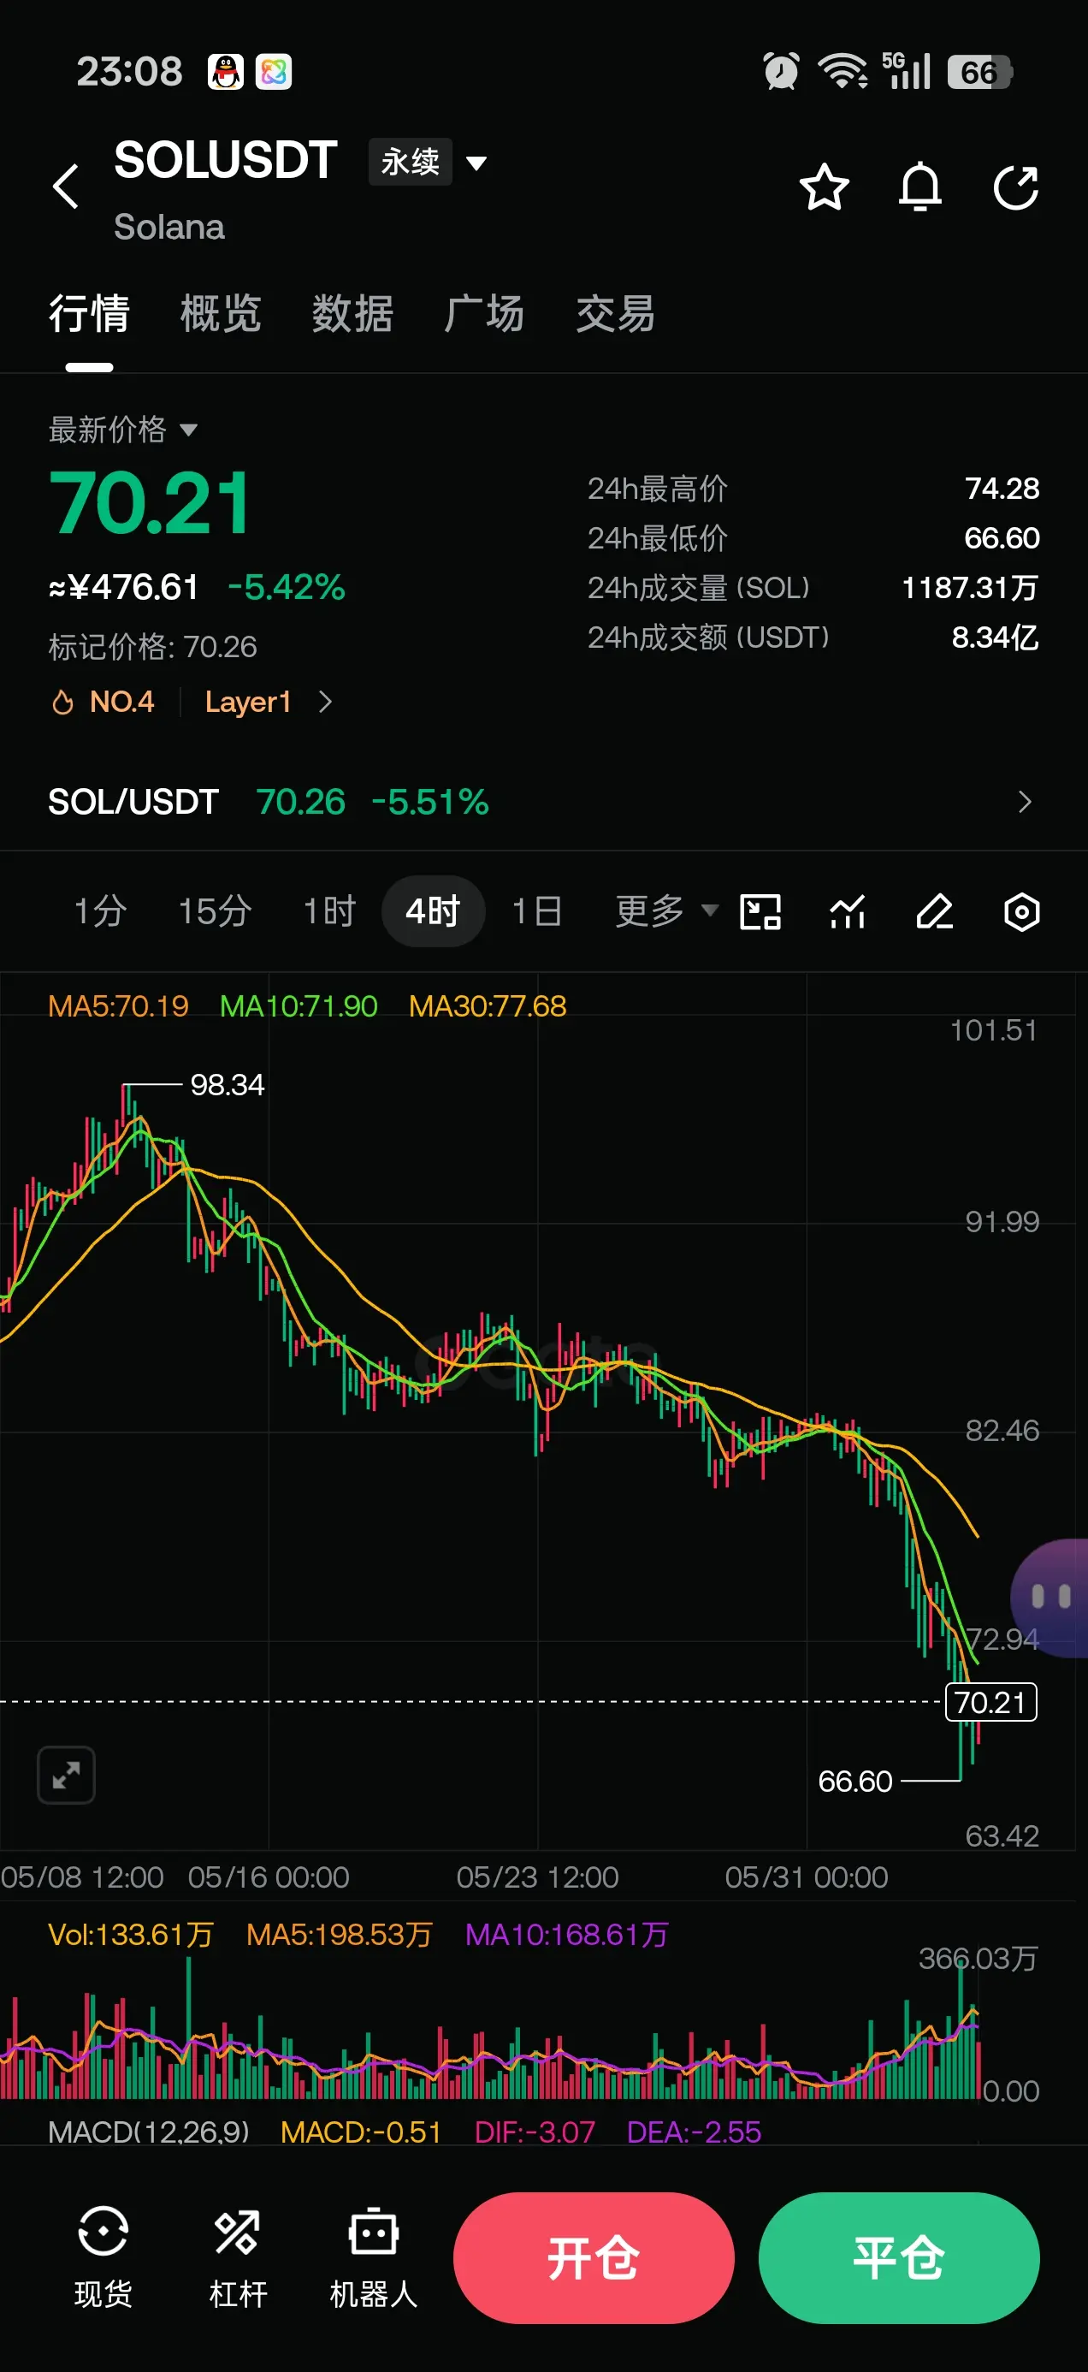Open the Layer1 category link

247,703
